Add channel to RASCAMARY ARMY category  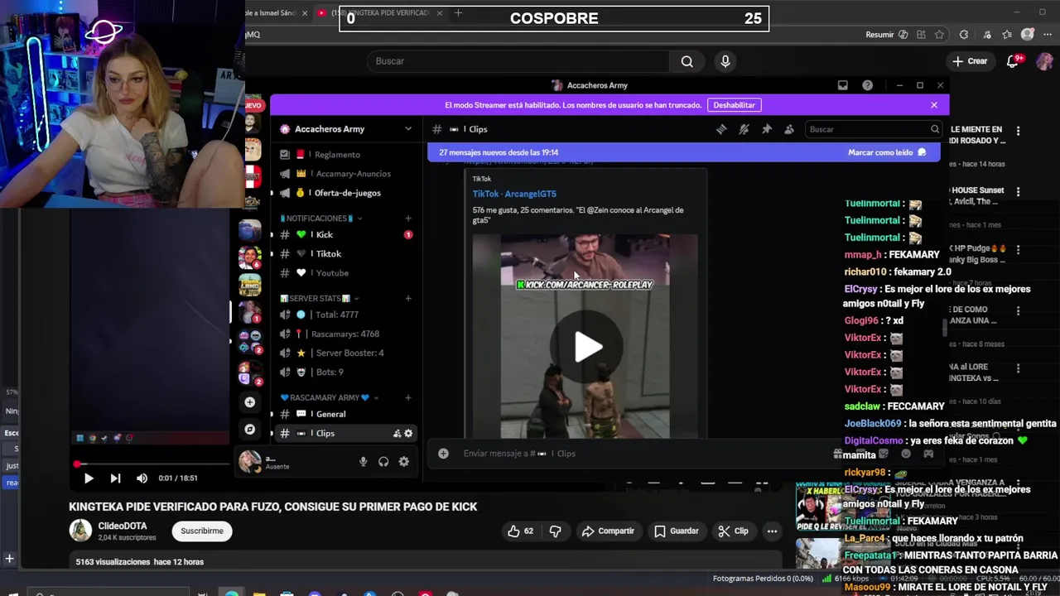[408, 397]
